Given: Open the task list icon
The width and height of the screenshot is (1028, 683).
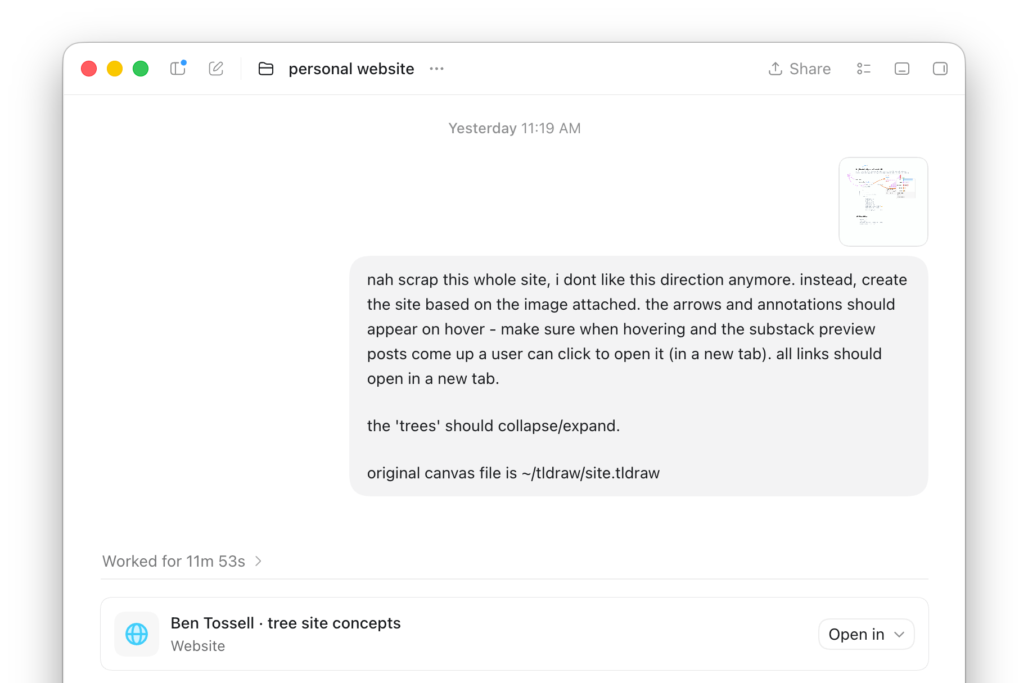Looking at the screenshot, I should pyautogui.click(x=864, y=69).
